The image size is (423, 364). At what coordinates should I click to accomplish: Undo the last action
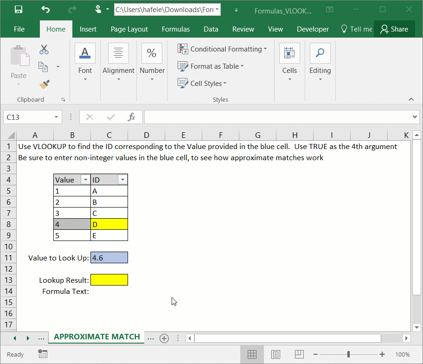pos(45,10)
